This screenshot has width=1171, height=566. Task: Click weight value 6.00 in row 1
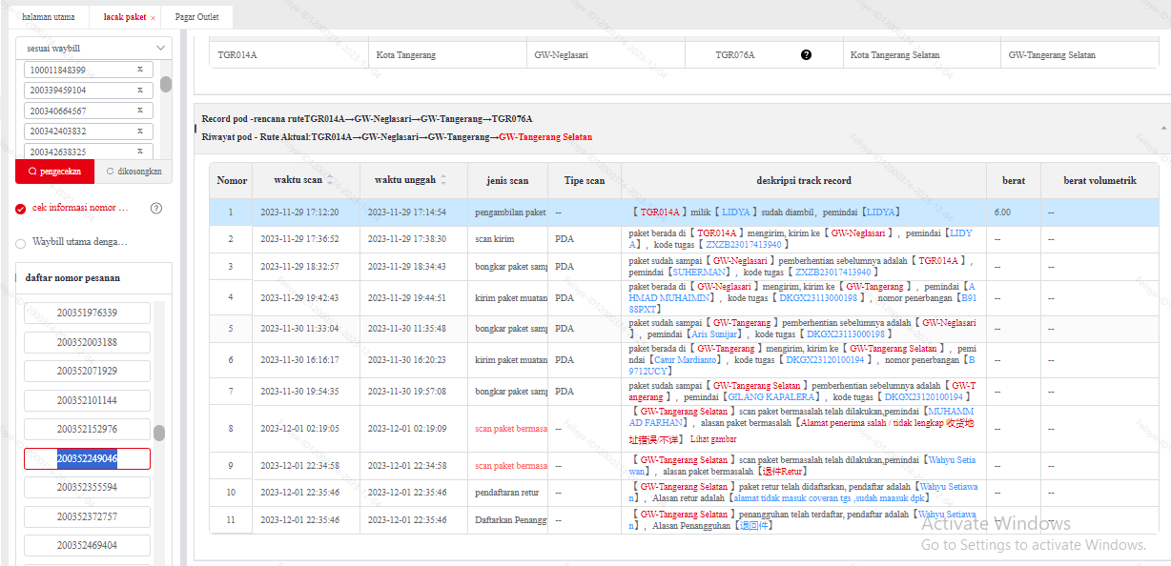coord(1001,212)
